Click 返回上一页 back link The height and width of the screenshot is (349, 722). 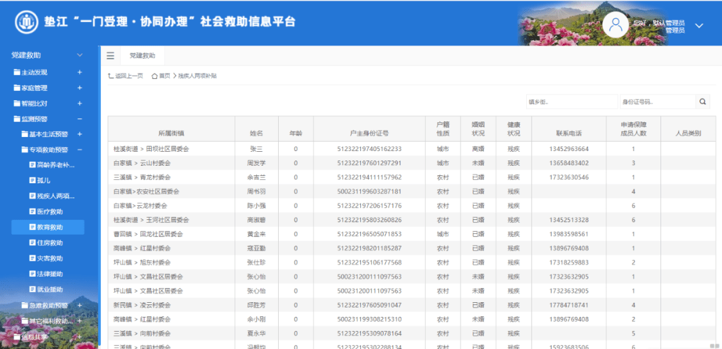coord(126,76)
